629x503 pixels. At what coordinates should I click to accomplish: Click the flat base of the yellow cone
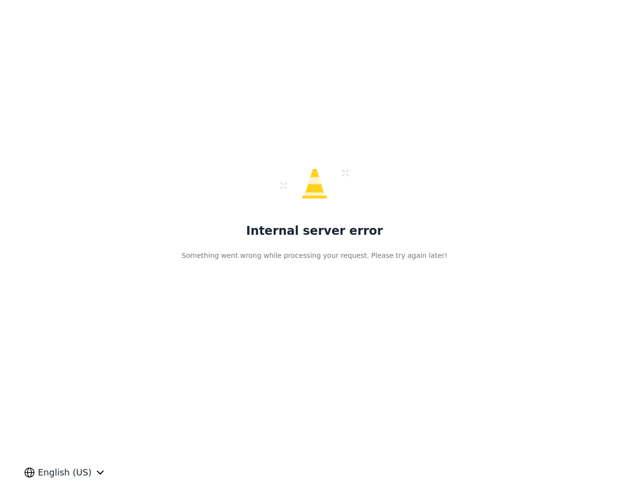(x=314, y=197)
